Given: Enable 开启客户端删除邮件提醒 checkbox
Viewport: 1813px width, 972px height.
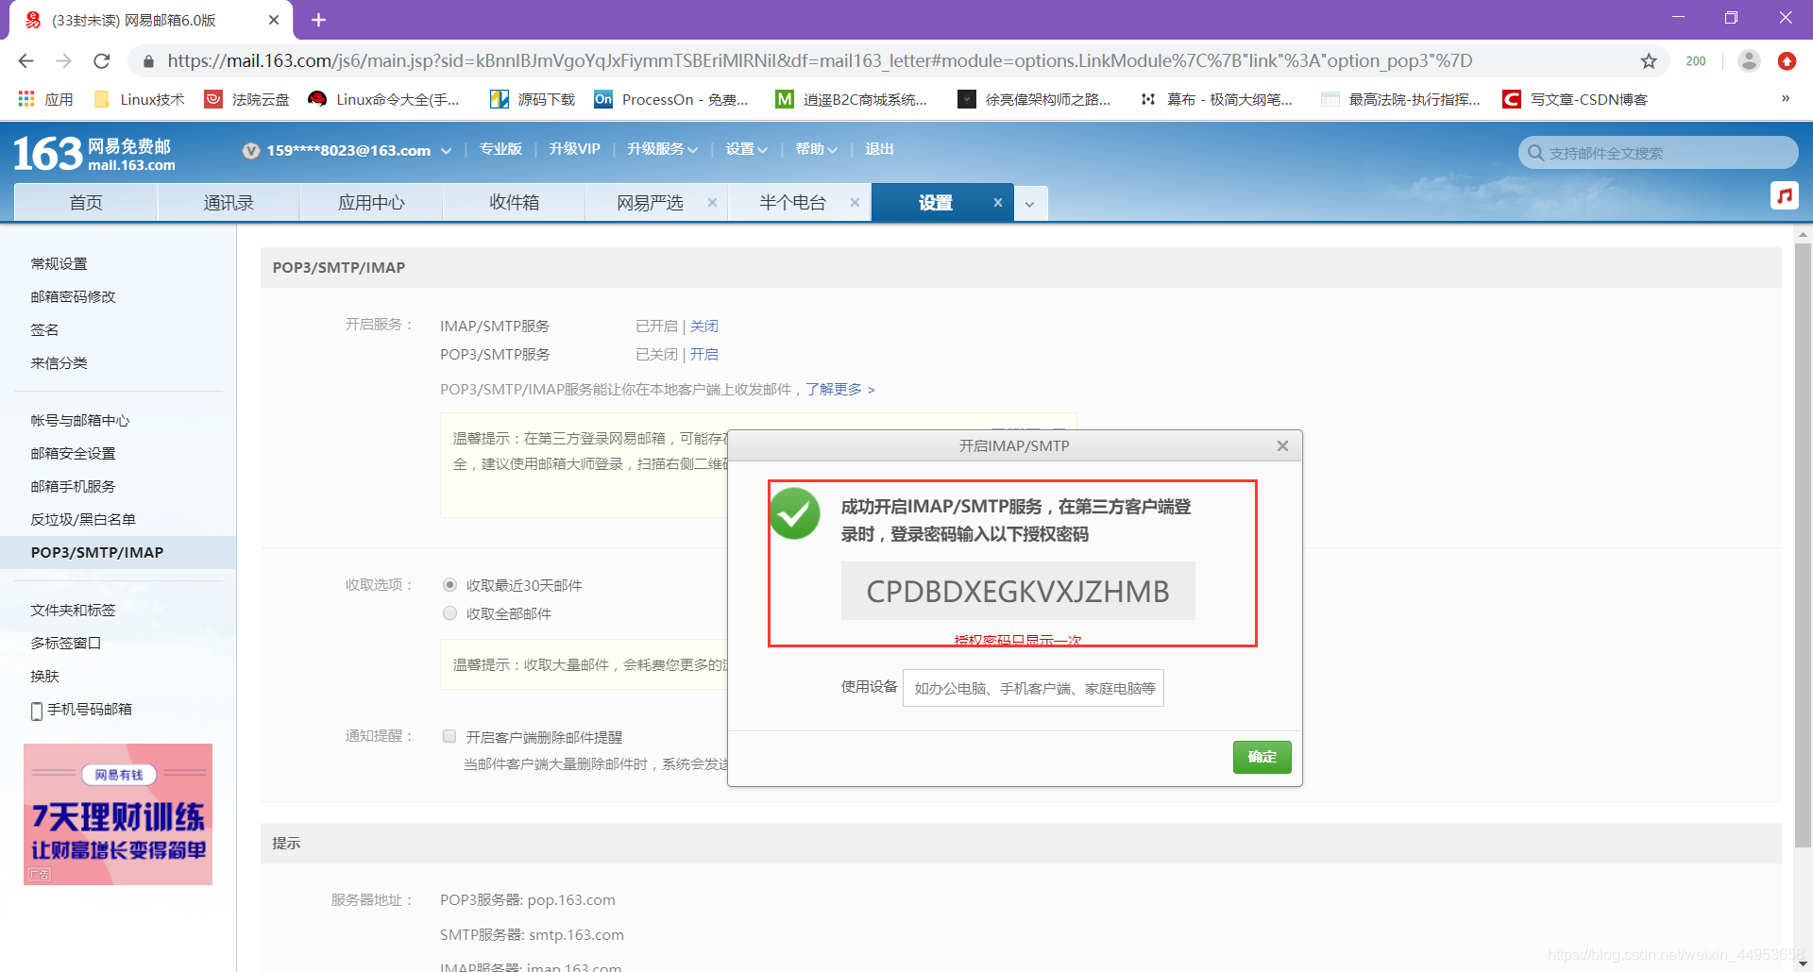Looking at the screenshot, I should [449, 736].
